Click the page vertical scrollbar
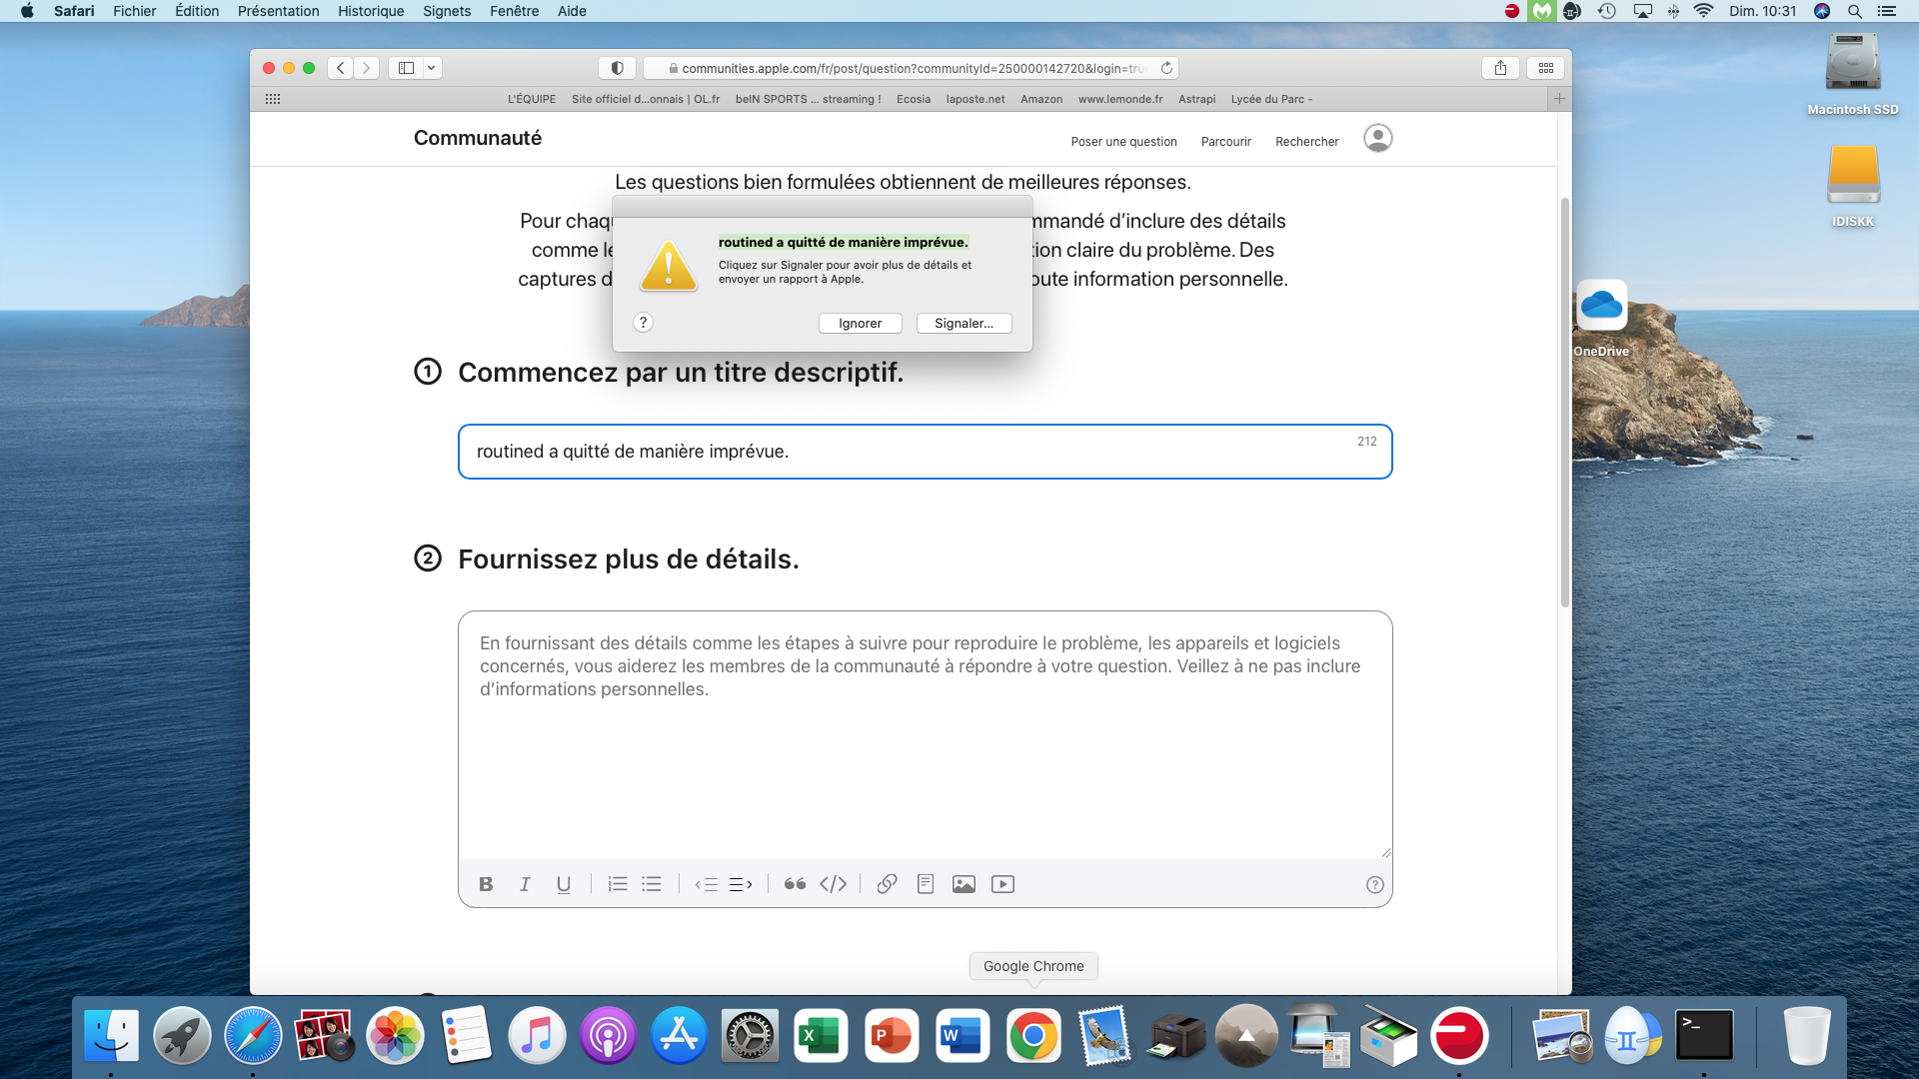The image size is (1919, 1079). [1564, 400]
